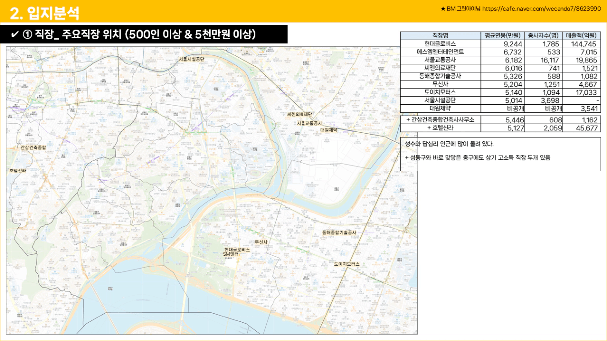Select the '에스엠엔터테인먼트' table cell

(440, 52)
